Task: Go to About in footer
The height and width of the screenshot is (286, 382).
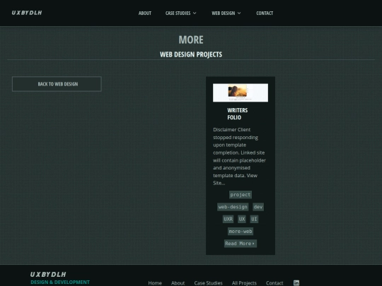Action: (178, 283)
